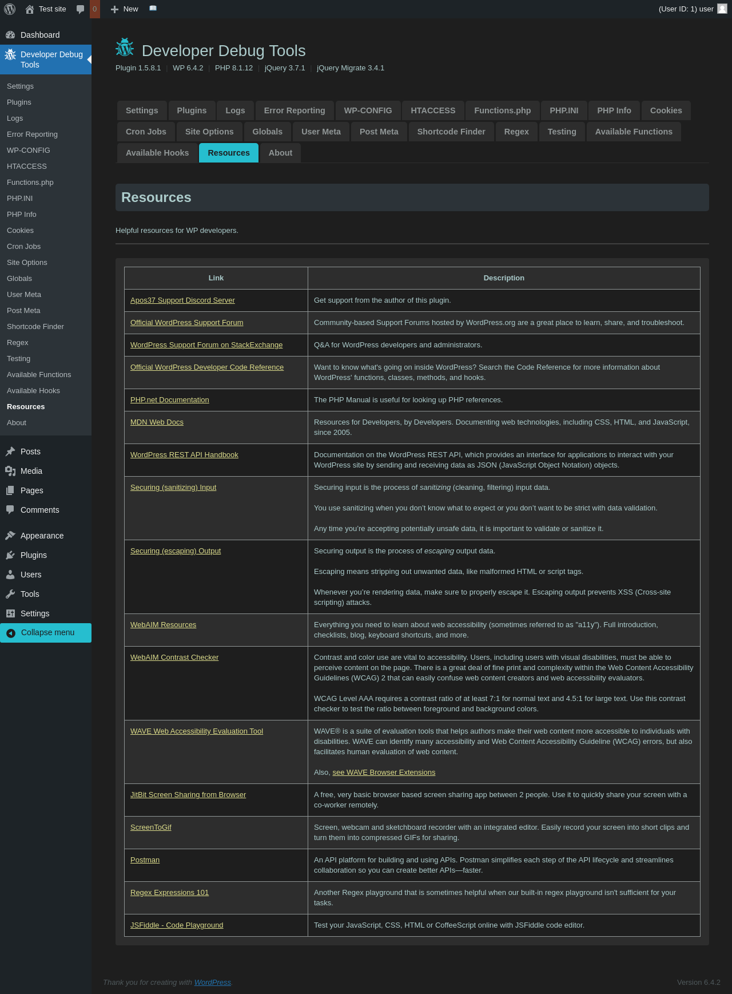Click the Comments speech bubble sidebar icon
Viewport: 732px width, 994px height.
pyautogui.click(x=10, y=510)
